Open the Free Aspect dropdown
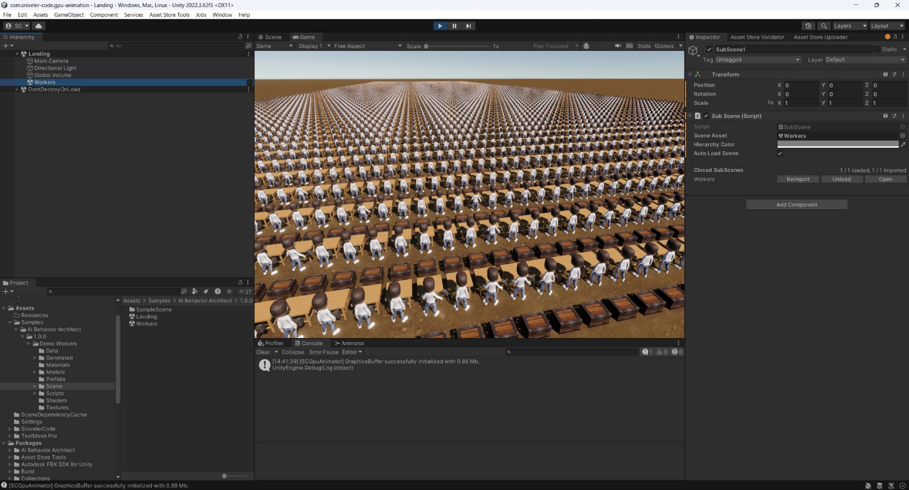 pos(367,46)
